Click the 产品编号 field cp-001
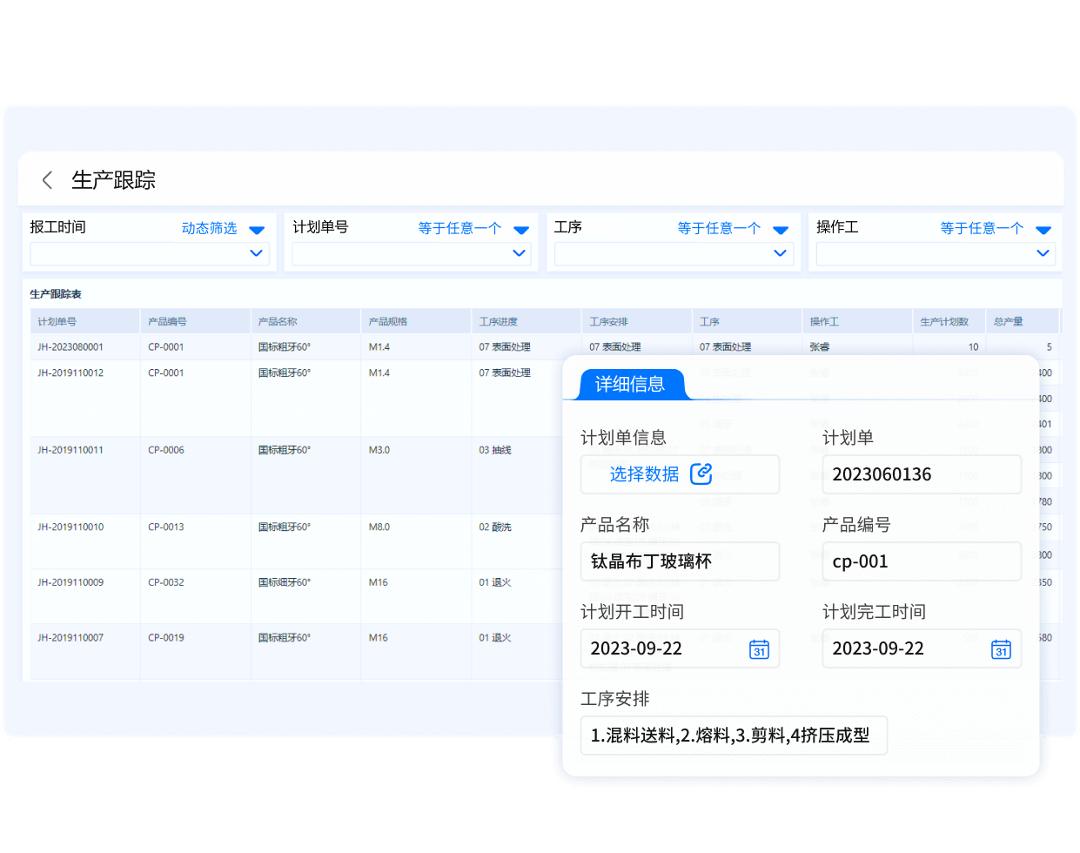Screen dimensions: 1080x853 point(922,561)
